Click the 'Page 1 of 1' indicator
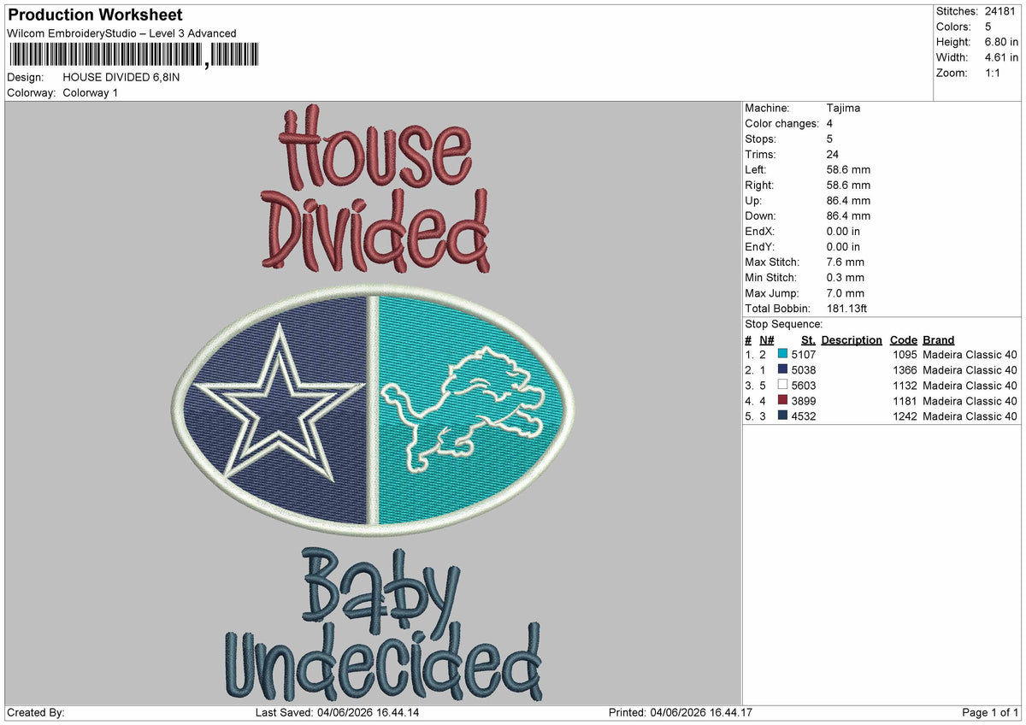The image size is (1026, 725). point(990,713)
